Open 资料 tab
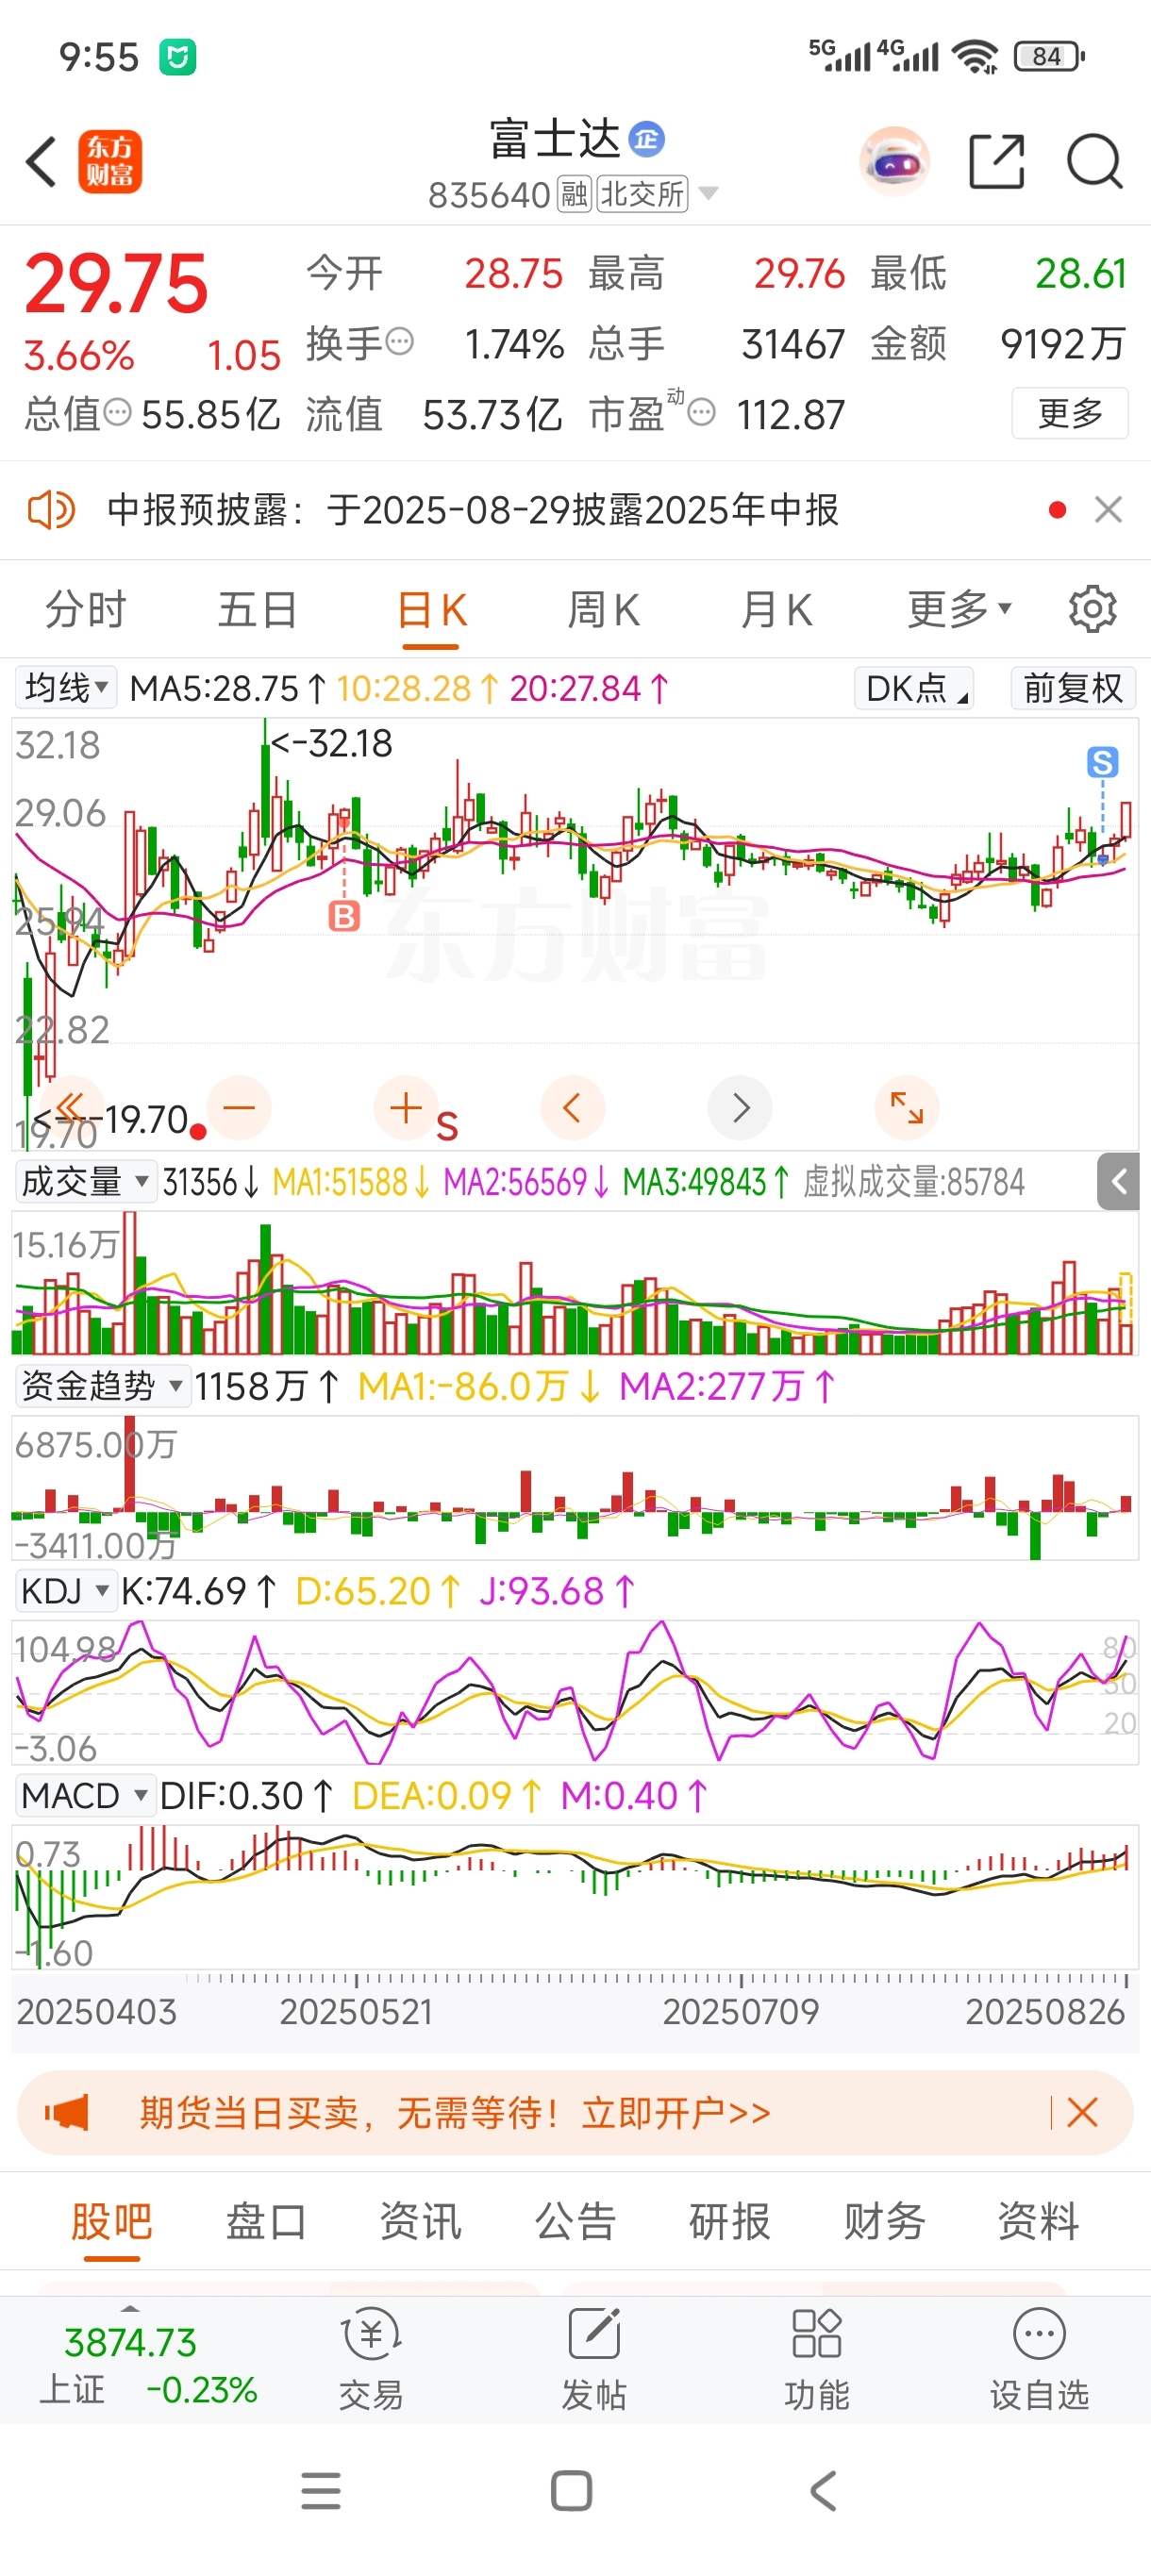Viewport: 1151px width, 2558px height. (1039, 2222)
